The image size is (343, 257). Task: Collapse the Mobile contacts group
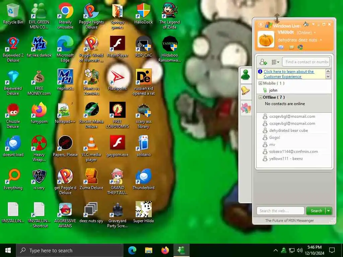(x=260, y=83)
